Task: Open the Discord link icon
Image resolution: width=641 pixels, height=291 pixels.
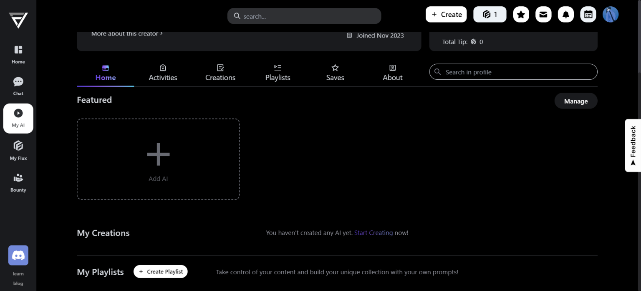Action: click(18, 255)
